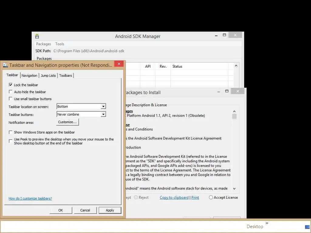Click the Customize... notification area button
This screenshot has width=311, height=233.
(x=67, y=122)
